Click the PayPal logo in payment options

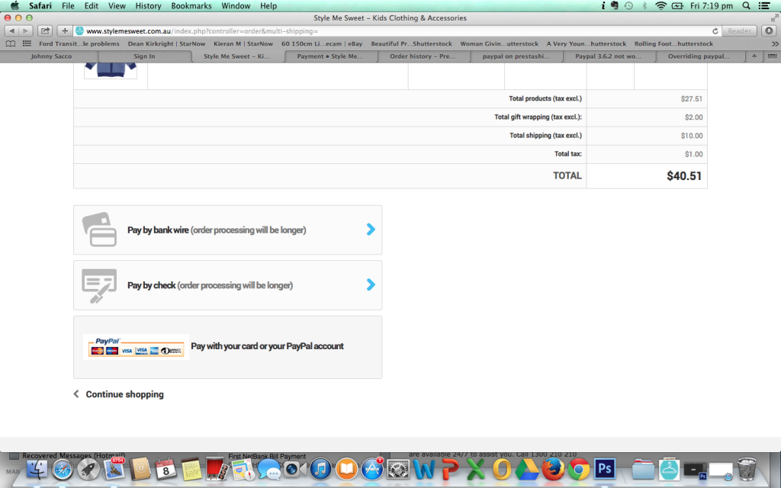pyautogui.click(x=107, y=340)
